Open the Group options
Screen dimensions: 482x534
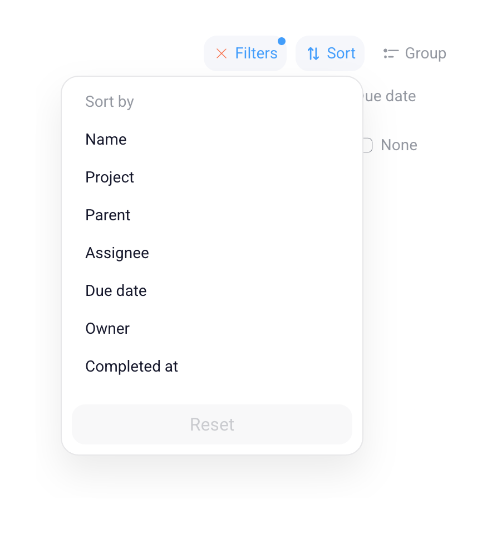(x=415, y=53)
